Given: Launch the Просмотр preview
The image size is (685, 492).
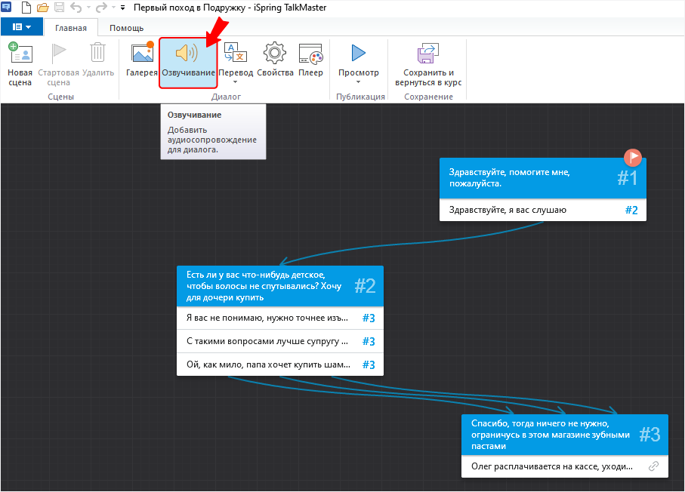Looking at the screenshot, I should click(359, 60).
